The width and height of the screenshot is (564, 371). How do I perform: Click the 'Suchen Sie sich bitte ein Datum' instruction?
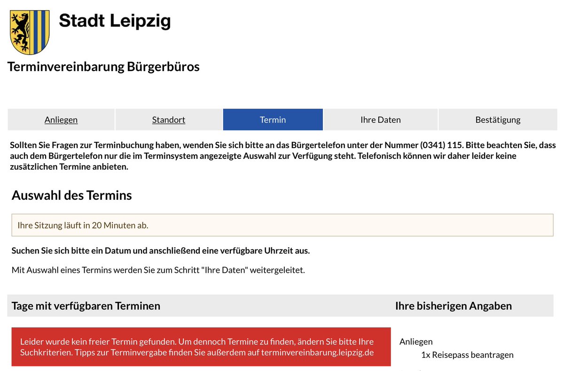tap(161, 251)
